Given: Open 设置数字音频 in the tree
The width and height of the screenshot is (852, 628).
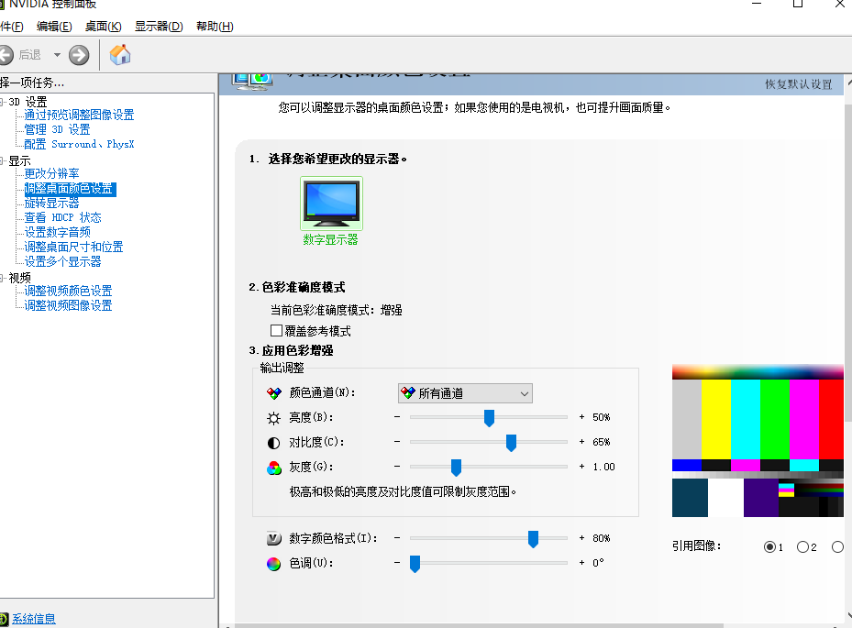Looking at the screenshot, I should (57, 232).
